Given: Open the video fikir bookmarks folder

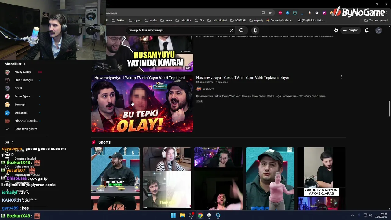Looking at the screenshot, I should [x=183, y=20].
